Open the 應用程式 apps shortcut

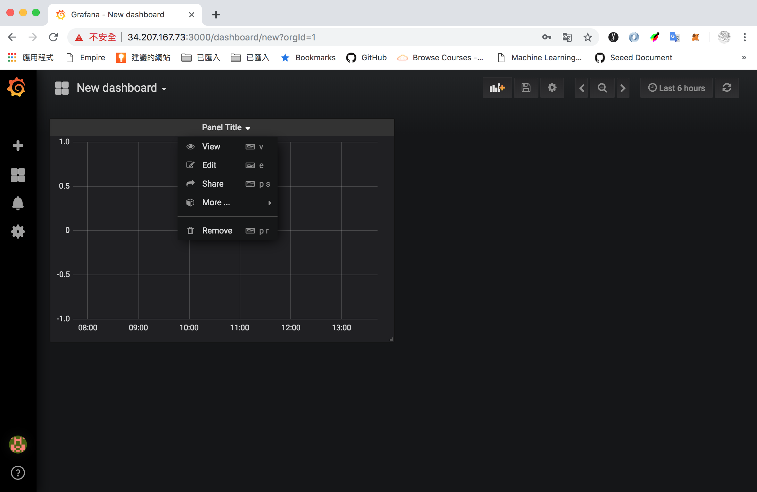pos(30,58)
